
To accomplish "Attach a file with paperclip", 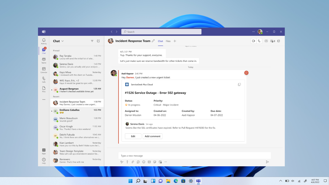I will point(133,162).
